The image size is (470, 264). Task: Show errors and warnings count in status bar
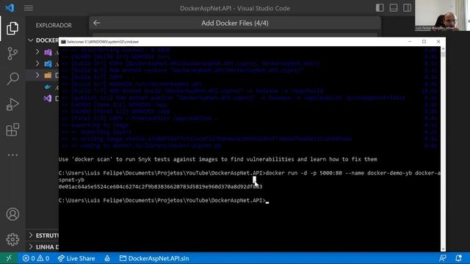coord(36,258)
